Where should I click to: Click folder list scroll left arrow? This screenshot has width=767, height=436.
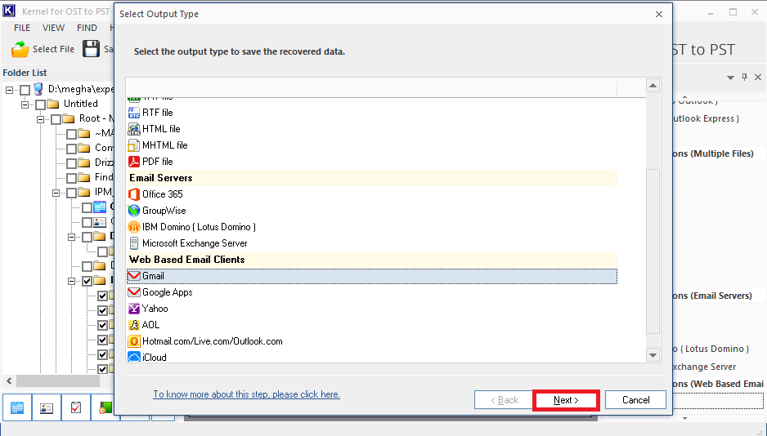pyautogui.click(x=9, y=380)
